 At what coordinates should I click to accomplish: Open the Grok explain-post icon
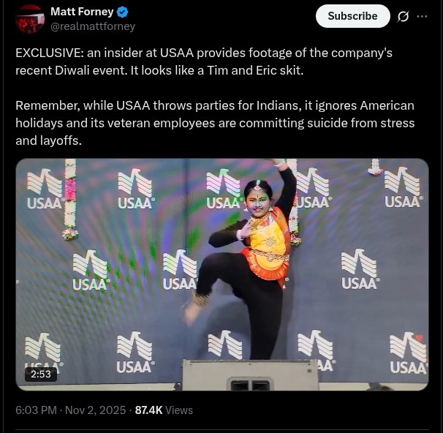[403, 16]
